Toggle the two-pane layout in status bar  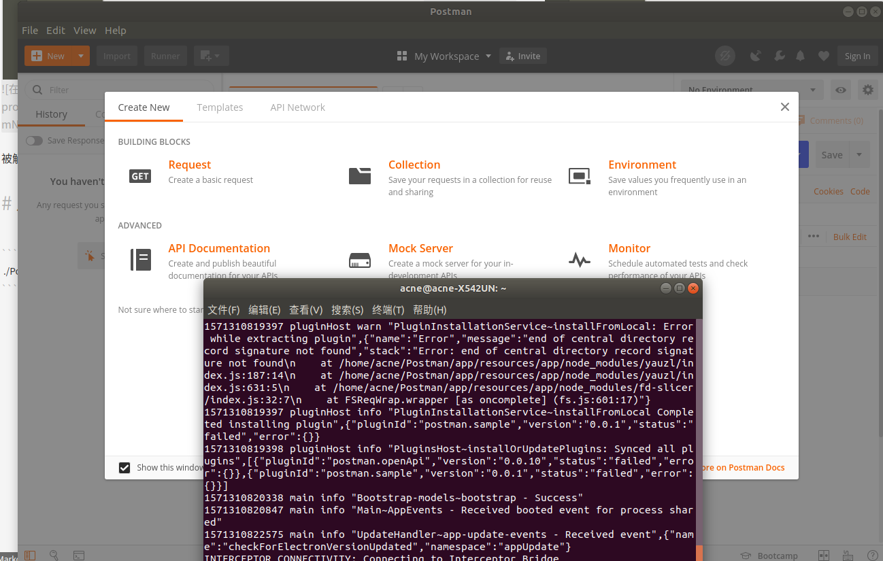pyautogui.click(x=823, y=556)
